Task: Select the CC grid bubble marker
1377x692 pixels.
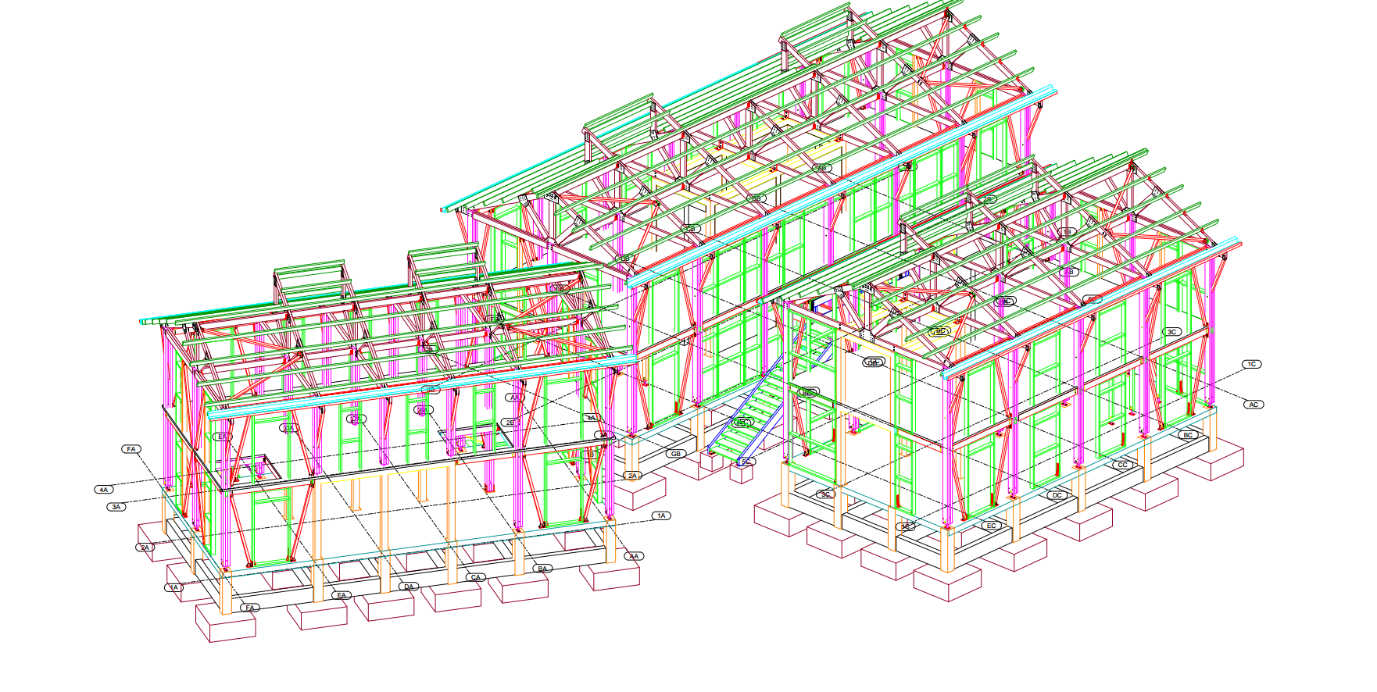Action: [1122, 465]
